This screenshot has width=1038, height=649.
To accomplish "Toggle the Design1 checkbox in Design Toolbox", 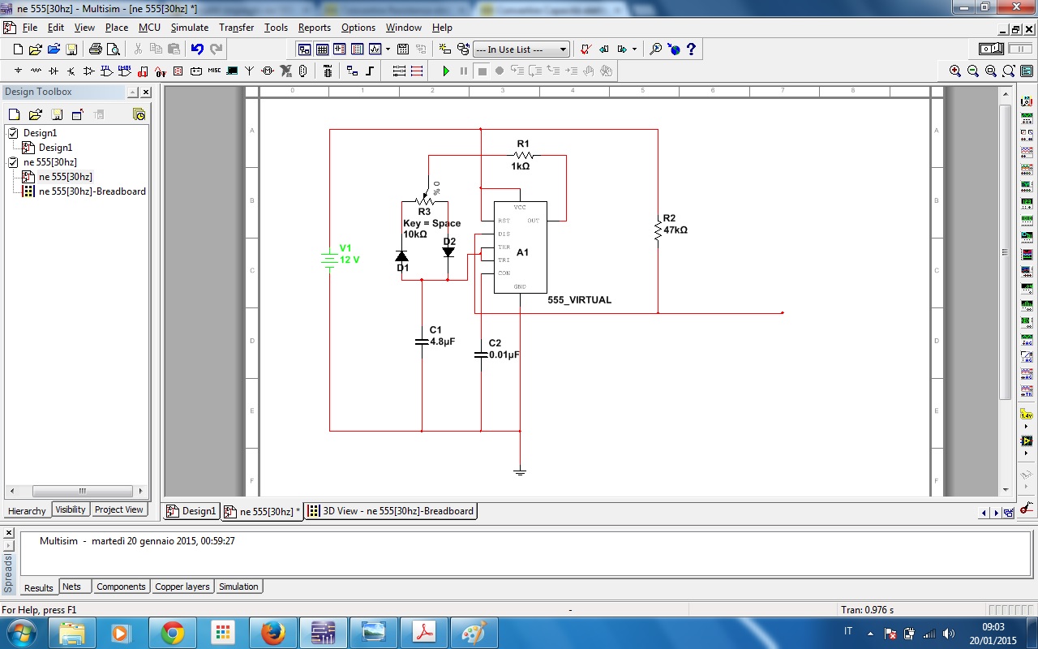I will coord(13,133).
